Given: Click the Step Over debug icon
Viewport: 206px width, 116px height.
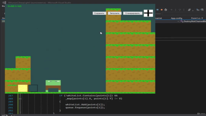Looking at the screenshot, I should click(180, 10).
